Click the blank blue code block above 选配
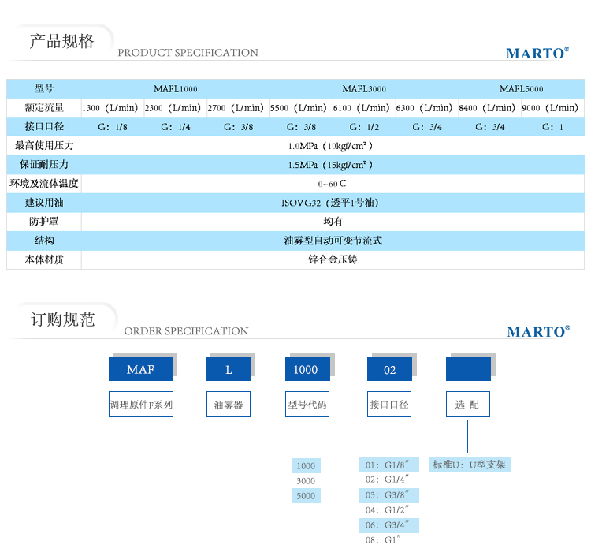 tap(469, 369)
